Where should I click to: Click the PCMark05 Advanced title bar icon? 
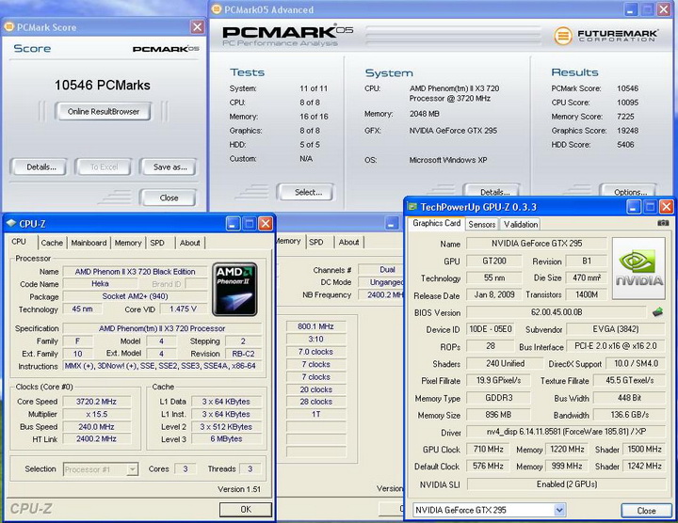pos(217,9)
